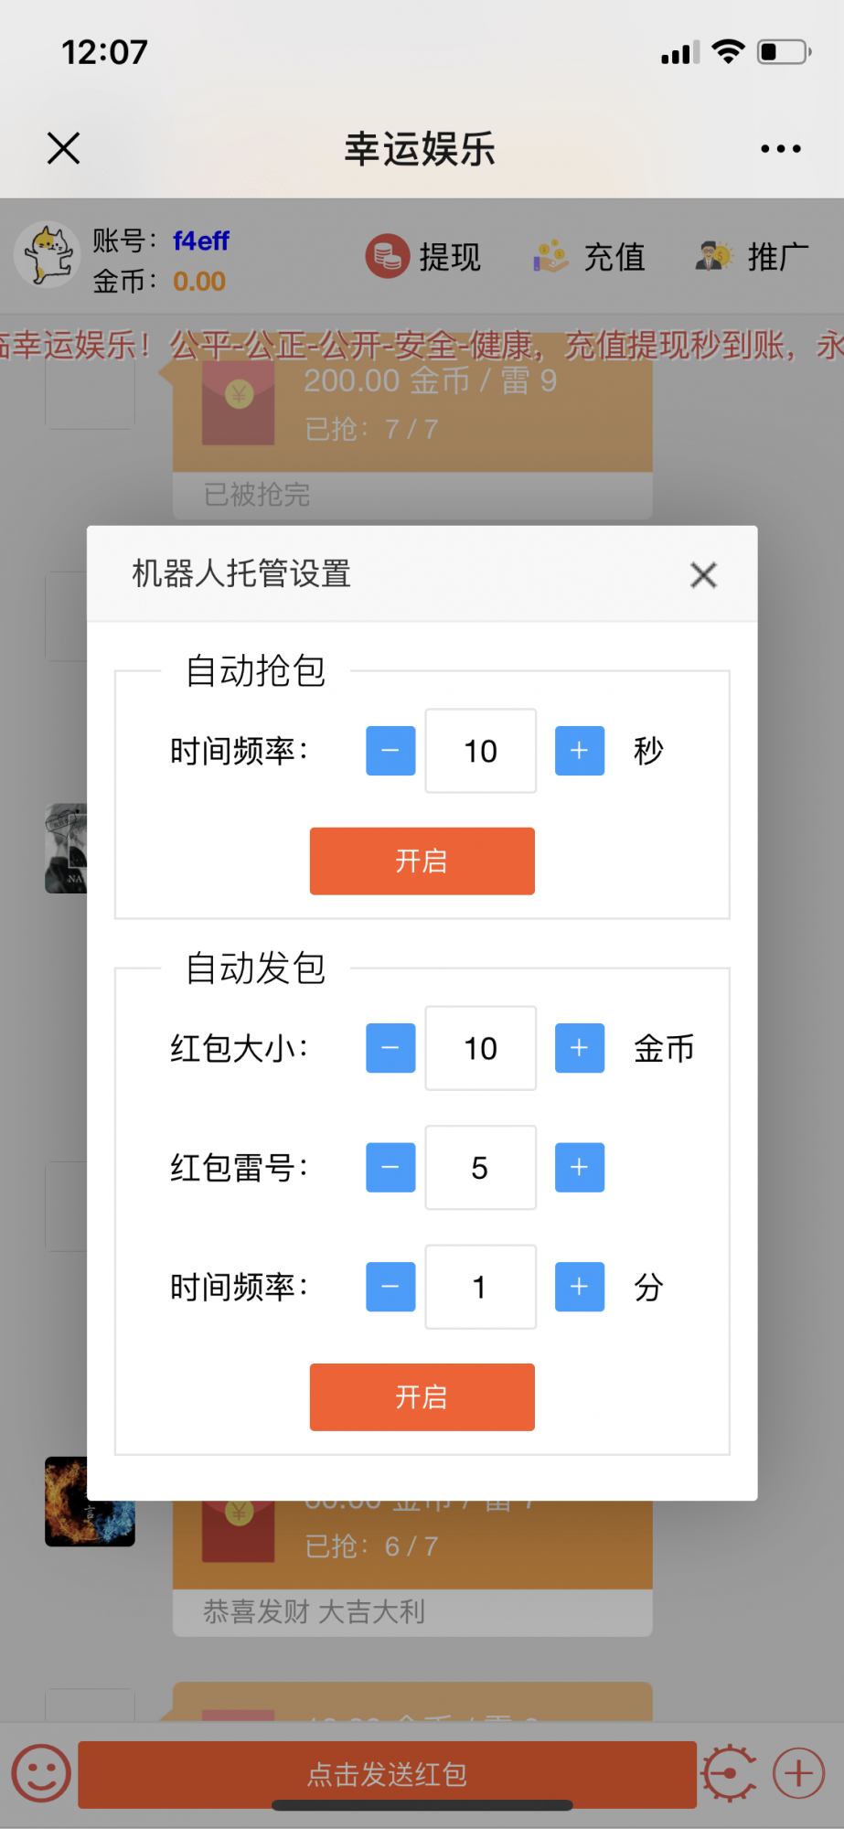Open the 提现 withdraw icon
The width and height of the screenshot is (844, 1829).
(388, 256)
